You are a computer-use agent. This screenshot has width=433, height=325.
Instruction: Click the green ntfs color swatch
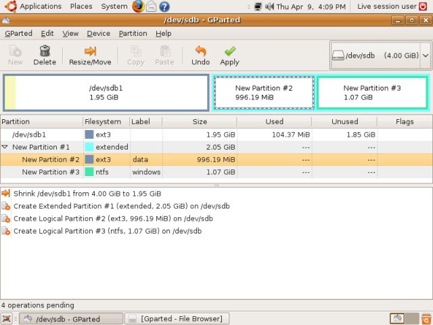pyautogui.click(x=89, y=171)
